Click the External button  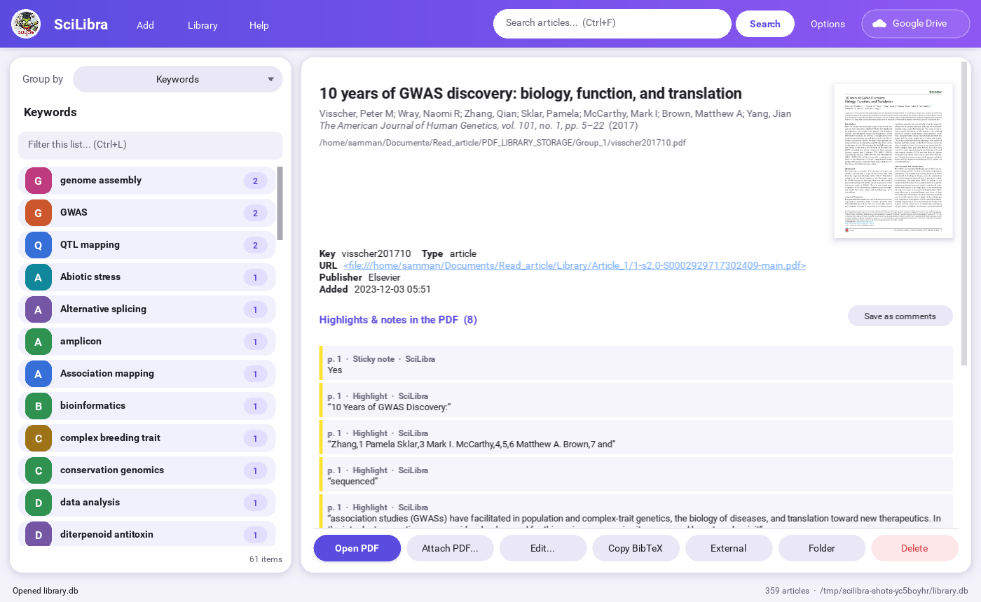729,548
